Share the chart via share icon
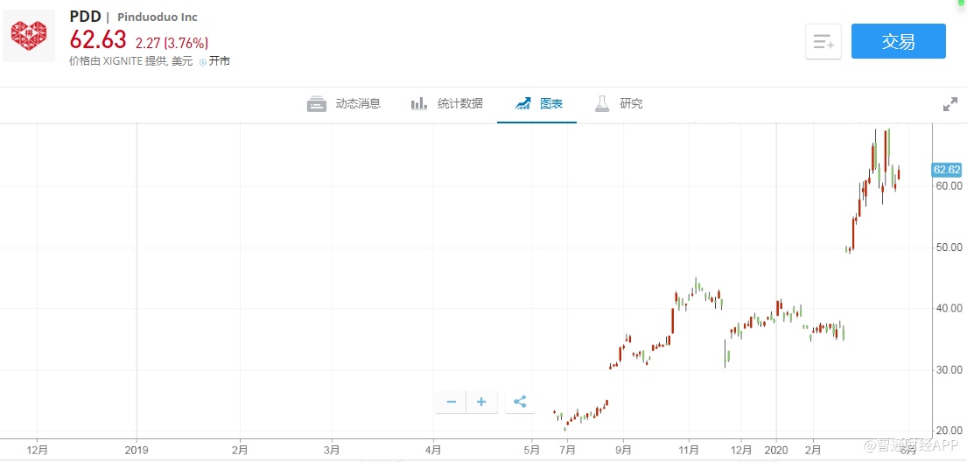The height and width of the screenshot is (462, 967). tap(520, 402)
